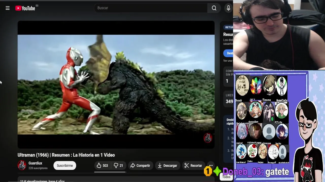Click the Ultraman video player frame

pos(116,84)
